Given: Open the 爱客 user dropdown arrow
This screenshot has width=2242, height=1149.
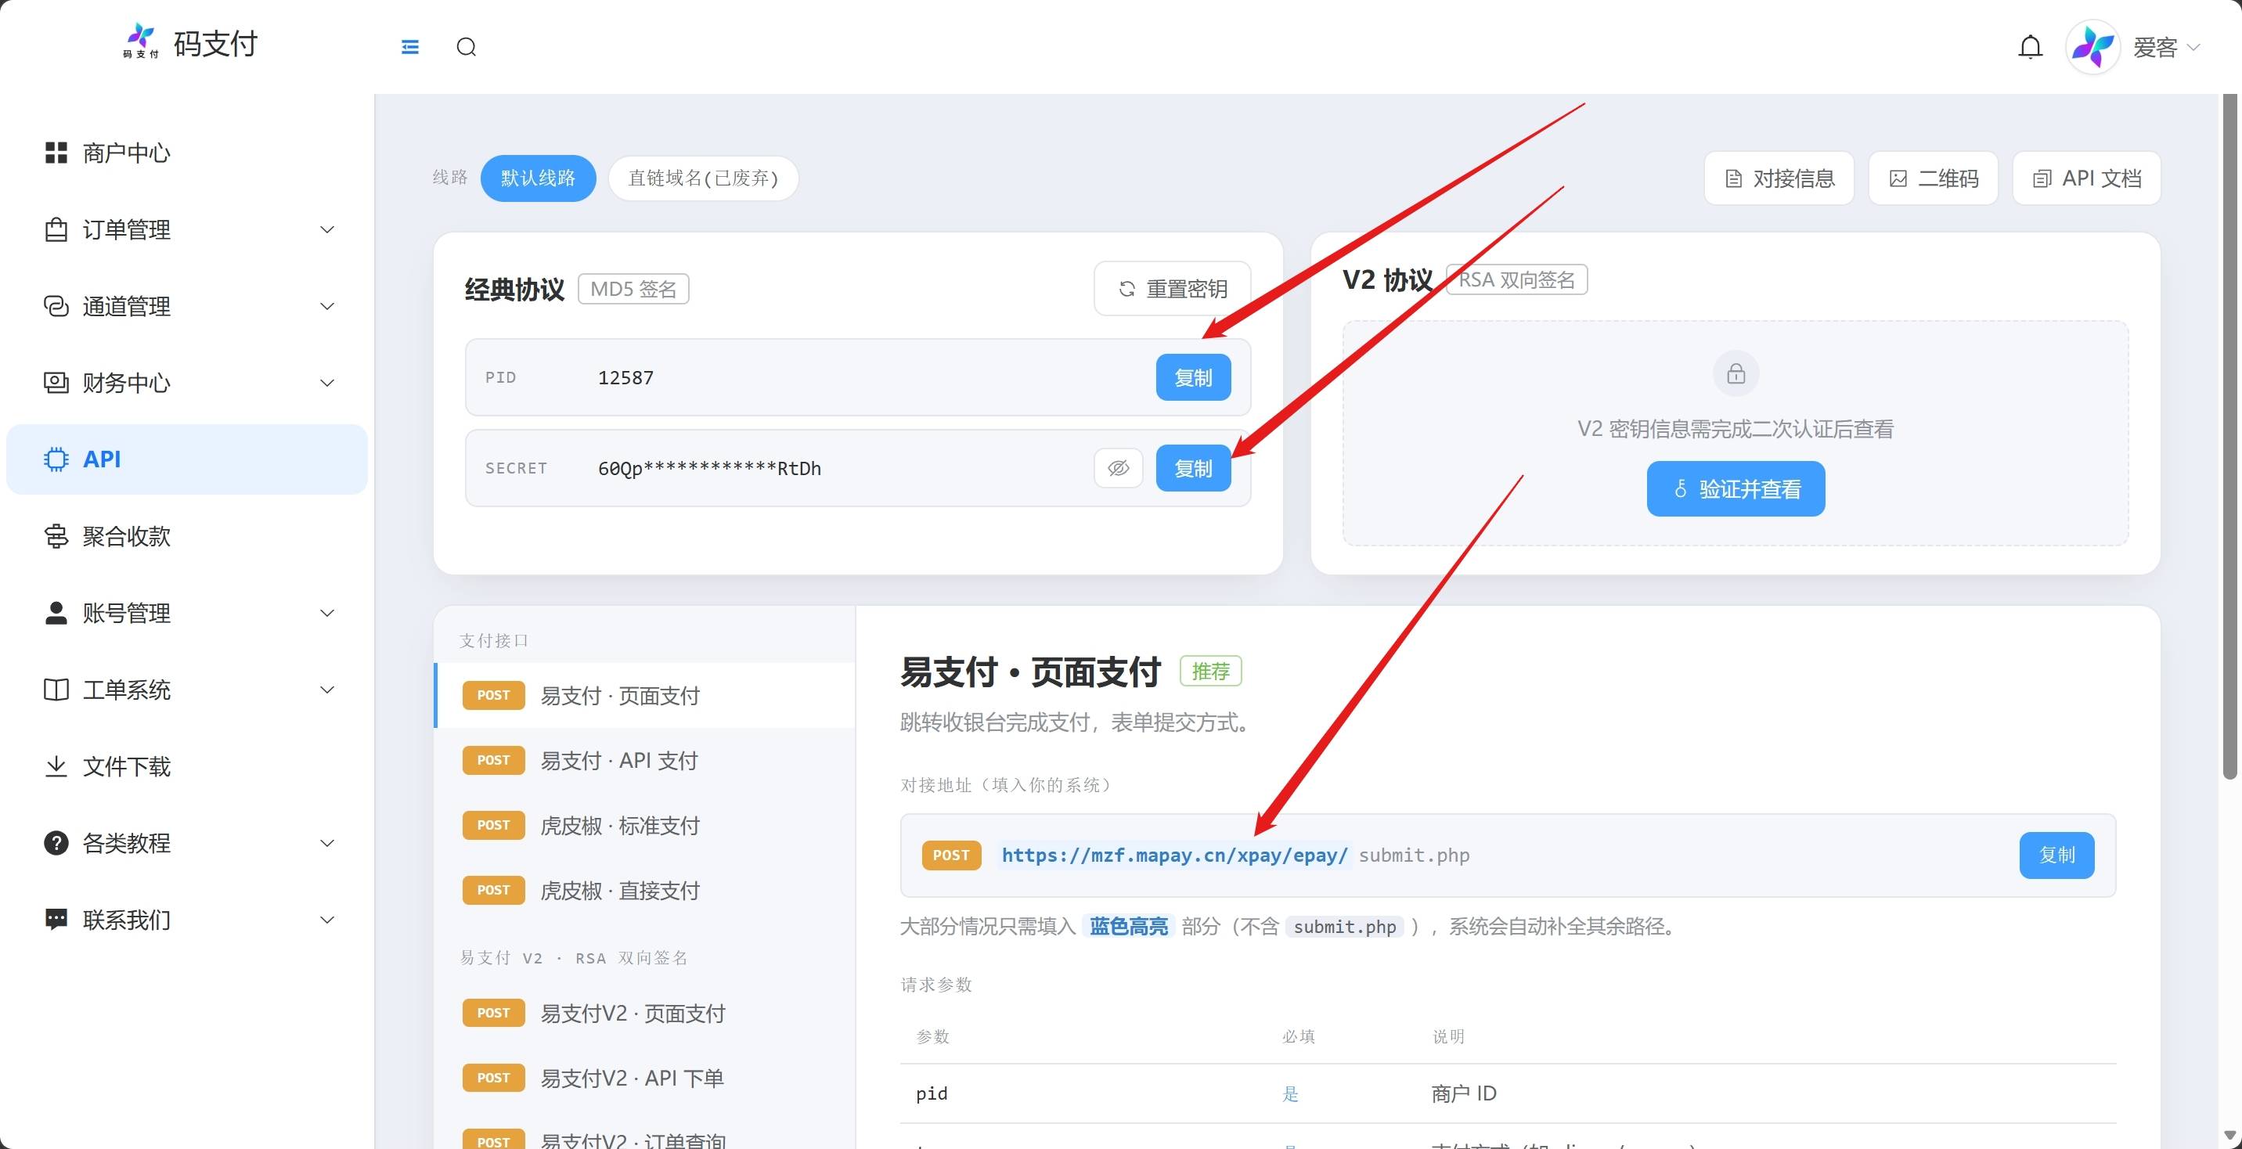Looking at the screenshot, I should tap(2193, 47).
